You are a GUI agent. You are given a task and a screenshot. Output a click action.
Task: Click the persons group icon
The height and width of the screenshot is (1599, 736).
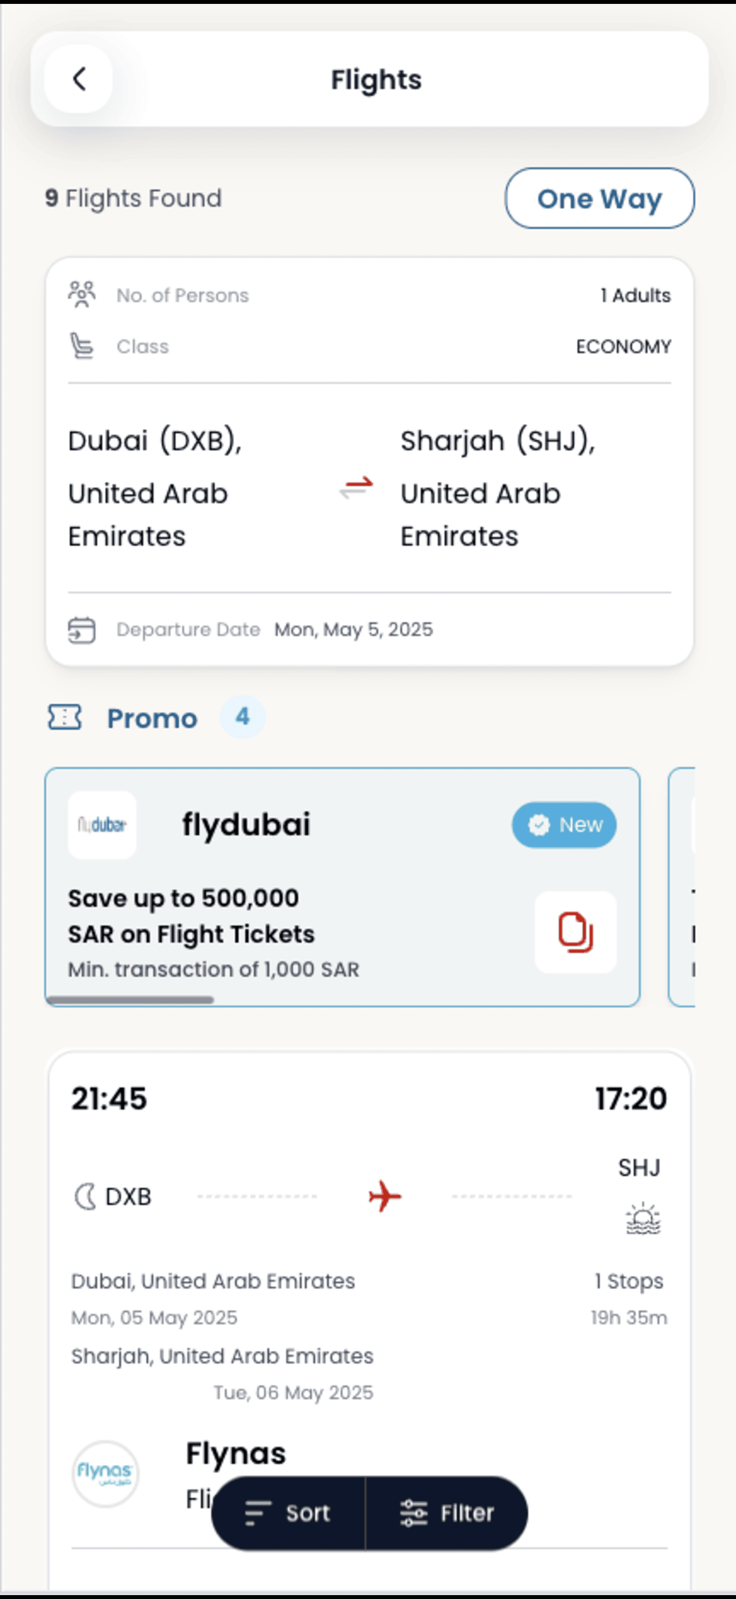[x=81, y=295]
